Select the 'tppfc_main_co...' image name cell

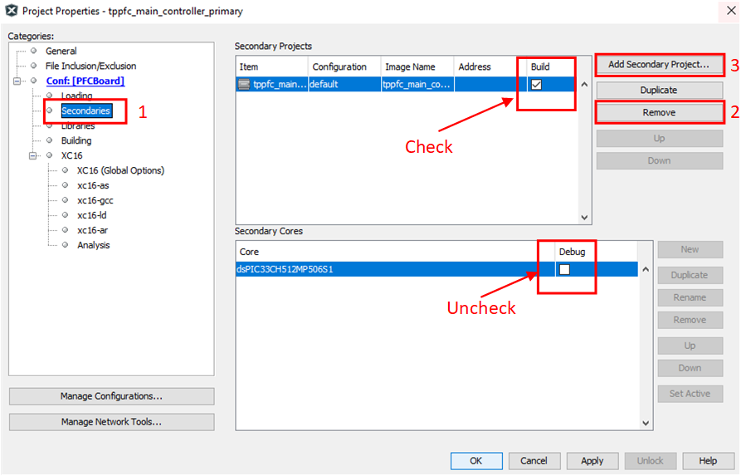pos(417,85)
